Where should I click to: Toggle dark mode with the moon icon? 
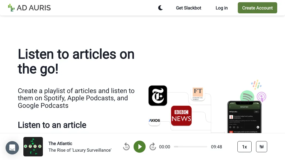160,8
